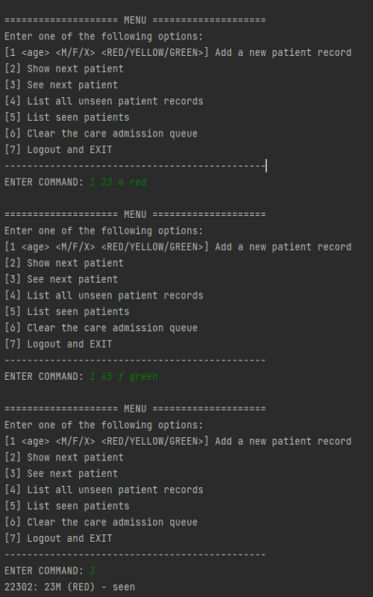The height and width of the screenshot is (597, 373).
Task: Click the topmost MENU header line
Action: (135, 20)
